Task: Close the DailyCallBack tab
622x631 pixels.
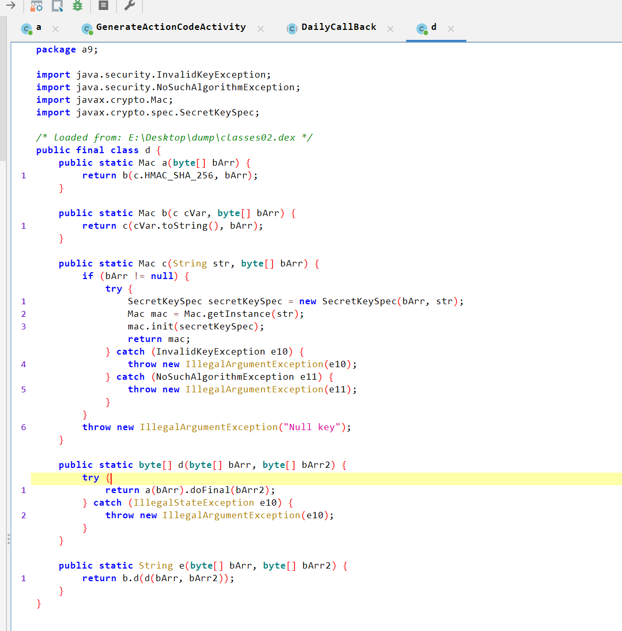Action: pos(390,29)
